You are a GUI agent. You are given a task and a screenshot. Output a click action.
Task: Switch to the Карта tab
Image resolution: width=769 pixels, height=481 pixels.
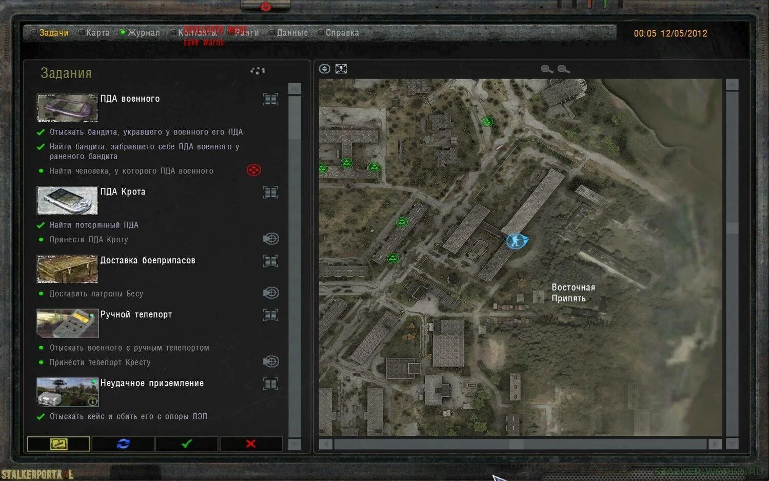97,33
